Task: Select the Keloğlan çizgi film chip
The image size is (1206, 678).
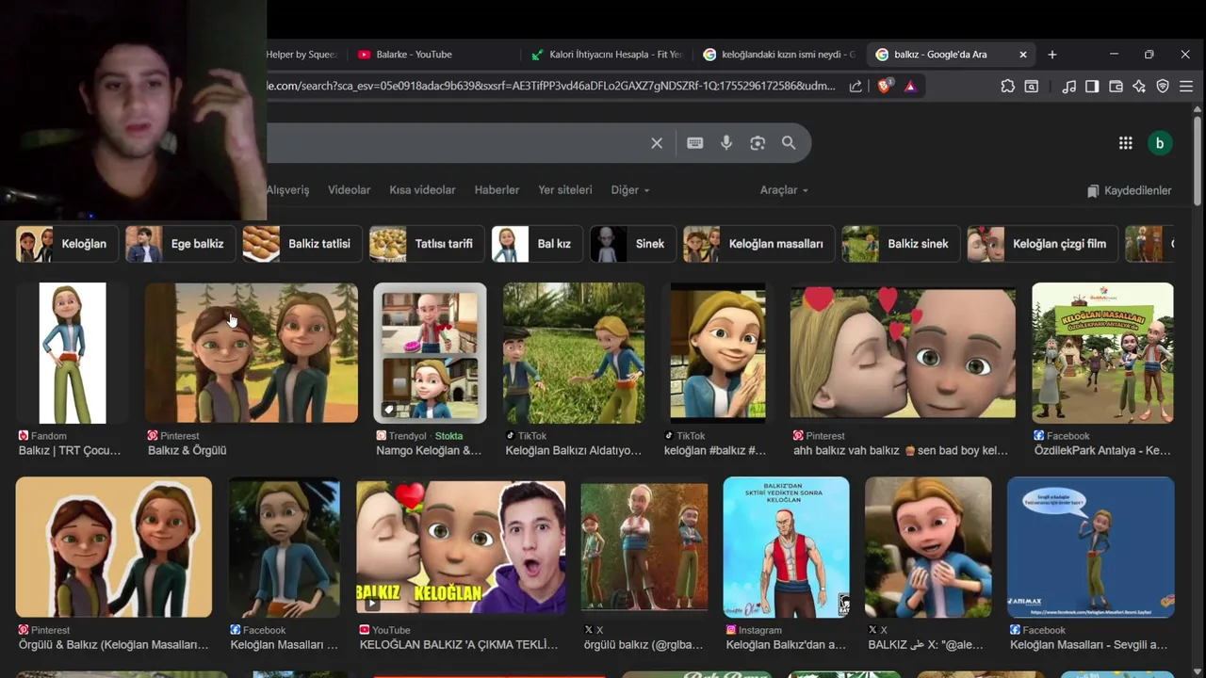Action: coord(1042,244)
